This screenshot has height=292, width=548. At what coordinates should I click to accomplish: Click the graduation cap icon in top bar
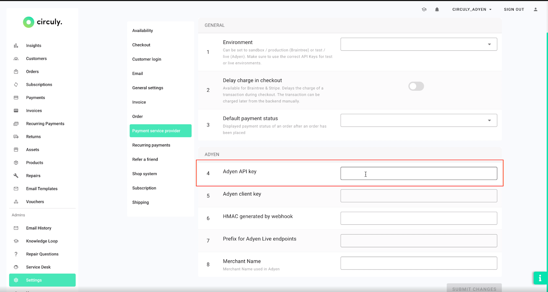point(424,10)
